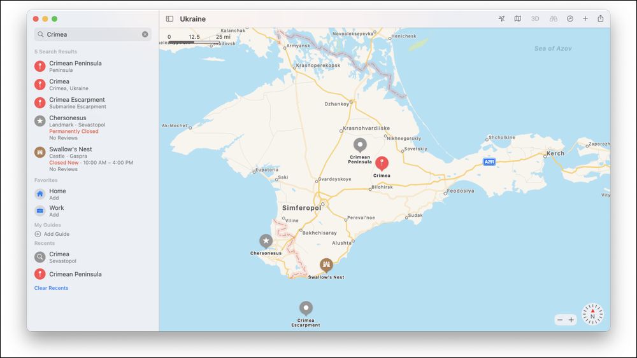
Task: Click the Gvardeyskoye town label
Action: 334,179
